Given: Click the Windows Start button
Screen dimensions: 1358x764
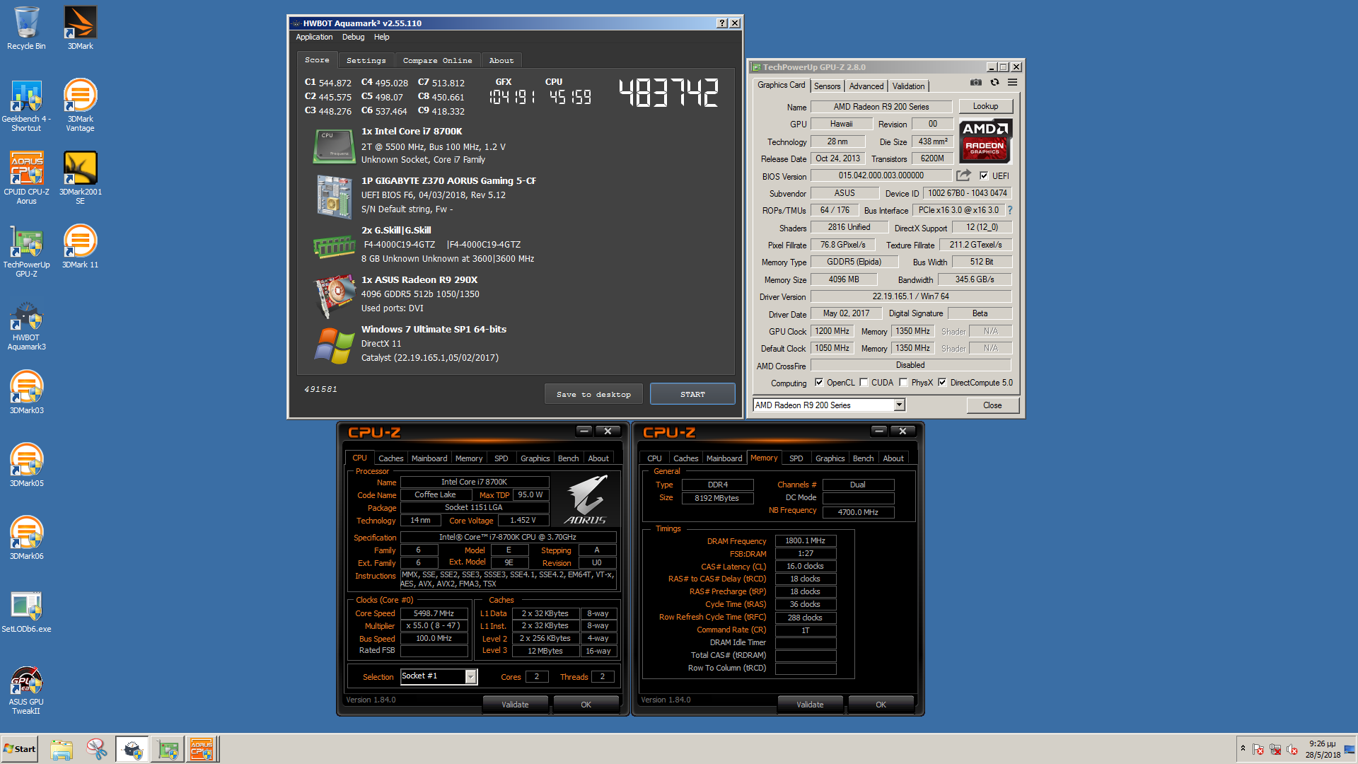Looking at the screenshot, I should click(x=19, y=749).
